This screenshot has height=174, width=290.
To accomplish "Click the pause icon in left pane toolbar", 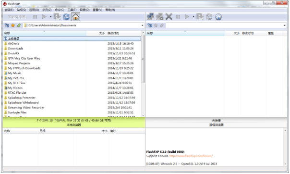I will click(x=35, y=17).
